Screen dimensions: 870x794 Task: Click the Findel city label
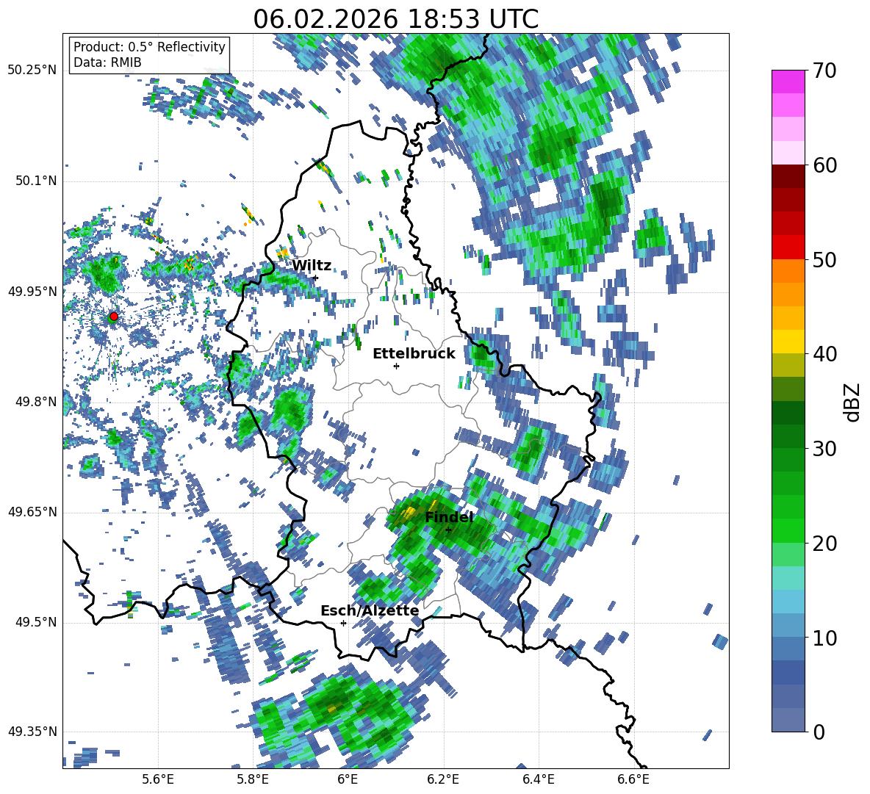pos(449,517)
